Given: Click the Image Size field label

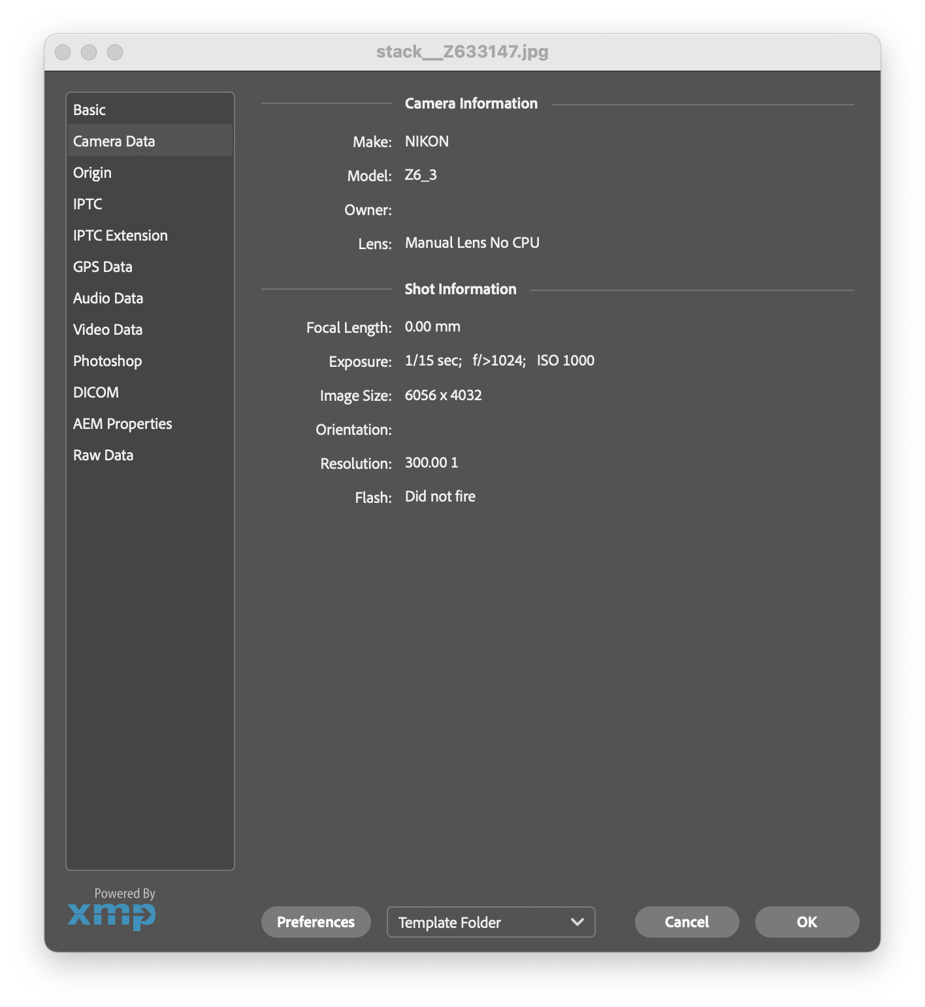Looking at the screenshot, I should [356, 396].
